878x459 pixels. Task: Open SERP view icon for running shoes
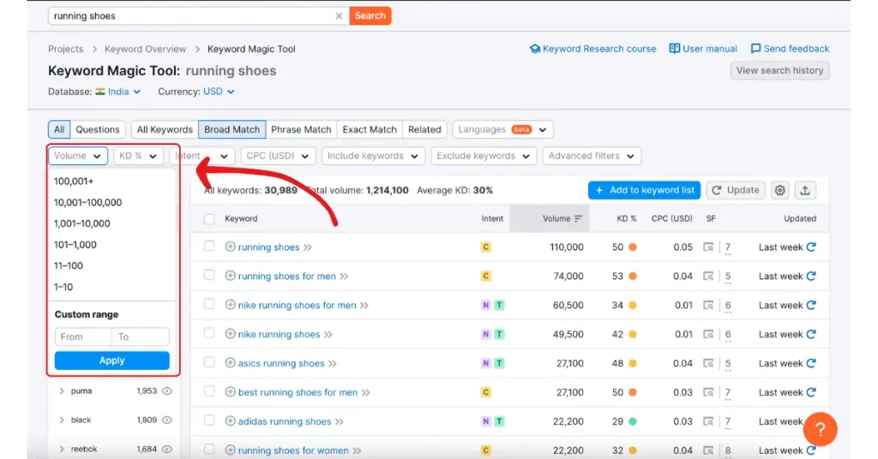[708, 247]
